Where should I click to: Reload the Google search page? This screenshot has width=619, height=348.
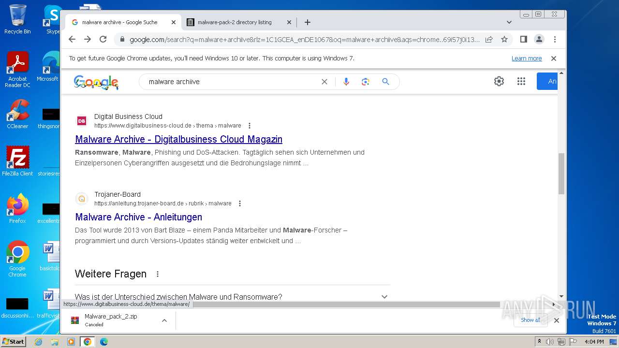103,39
